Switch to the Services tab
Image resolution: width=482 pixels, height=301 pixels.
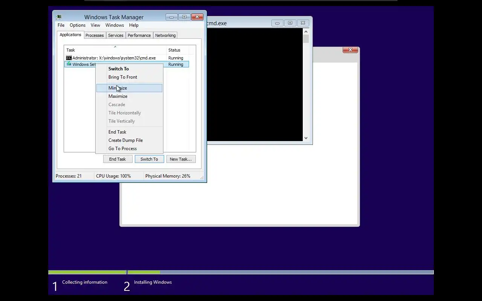[x=116, y=35]
